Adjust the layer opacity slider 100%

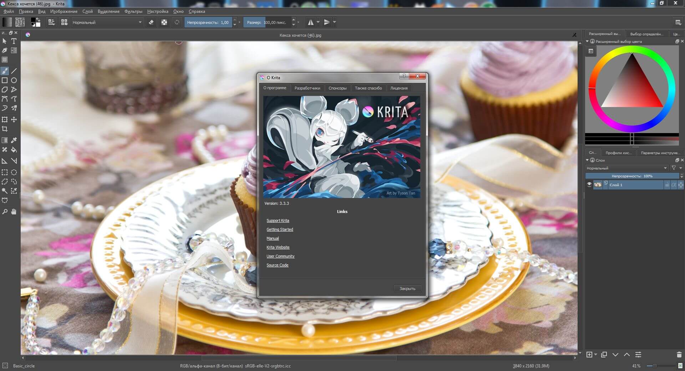[632, 176]
